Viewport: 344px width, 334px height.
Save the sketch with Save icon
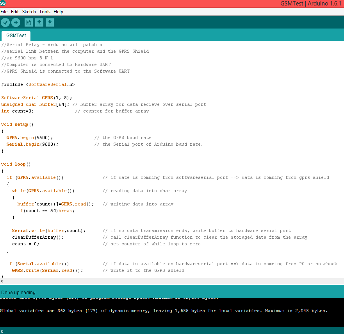point(50,22)
